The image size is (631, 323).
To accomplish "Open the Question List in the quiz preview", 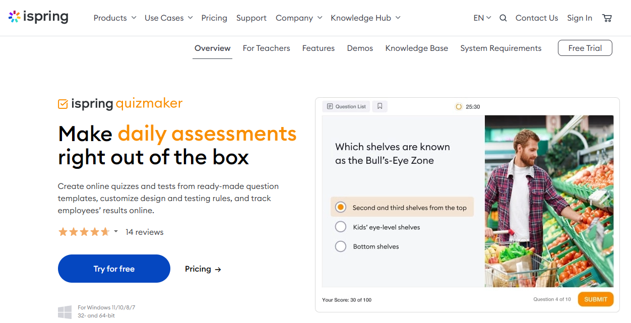I will point(346,106).
